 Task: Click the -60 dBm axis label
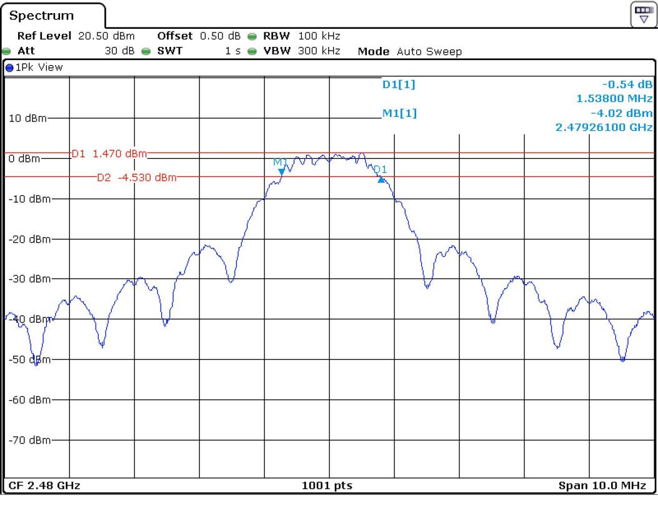29,400
